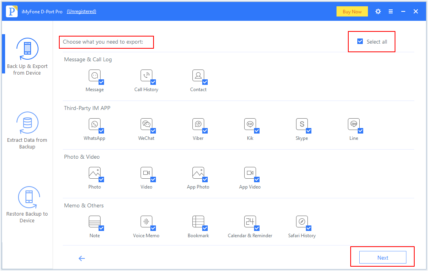Toggle the WhatsApp checkbox

pyautogui.click(x=101, y=131)
